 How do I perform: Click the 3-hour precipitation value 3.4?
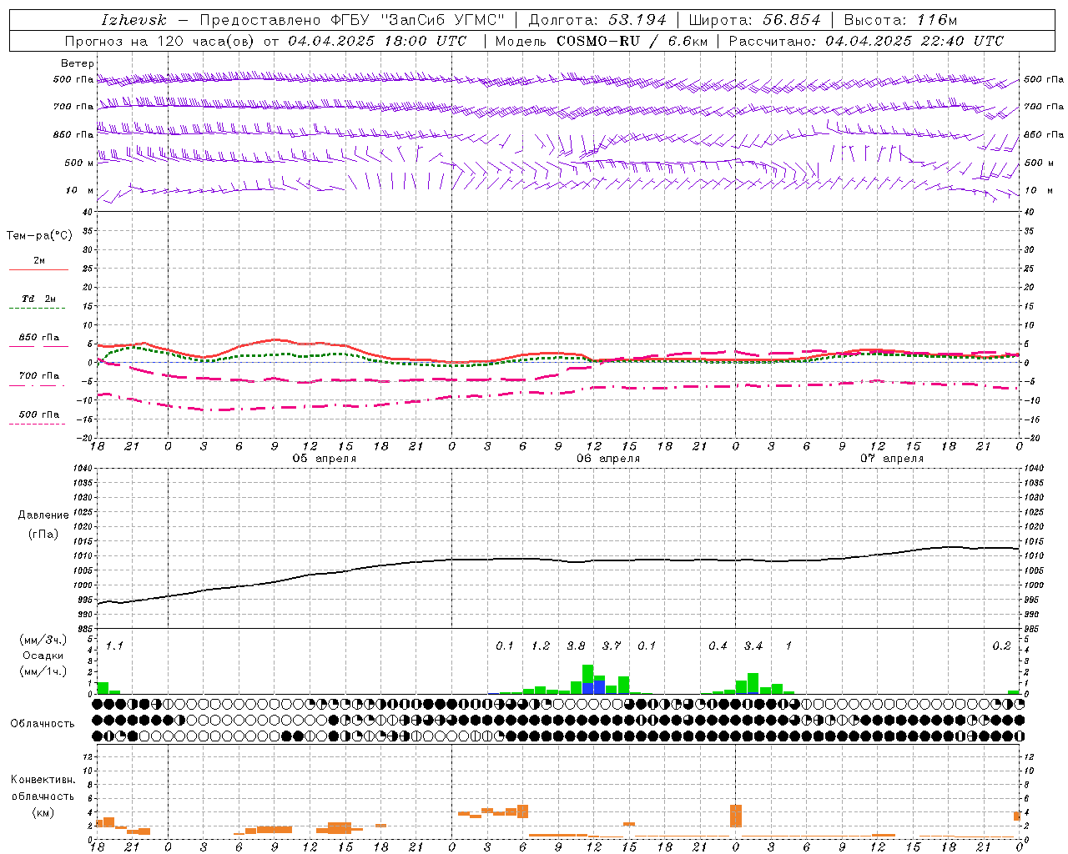click(x=753, y=646)
